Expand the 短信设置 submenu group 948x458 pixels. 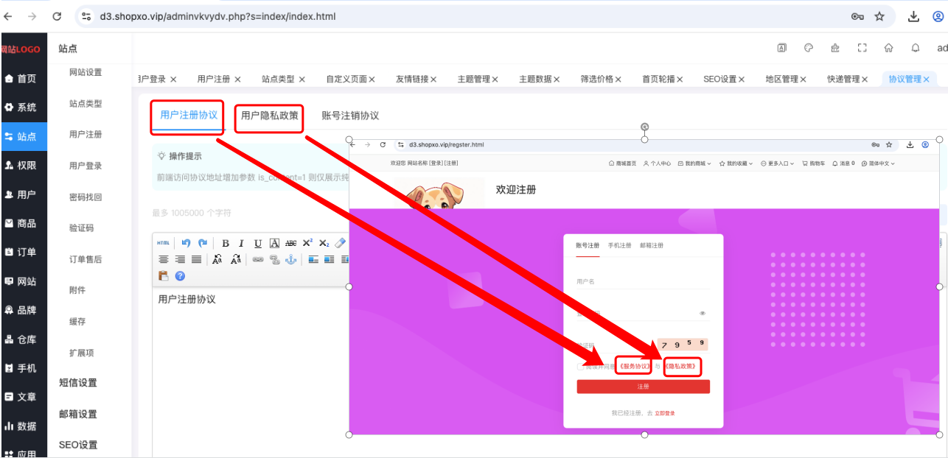coord(78,383)
